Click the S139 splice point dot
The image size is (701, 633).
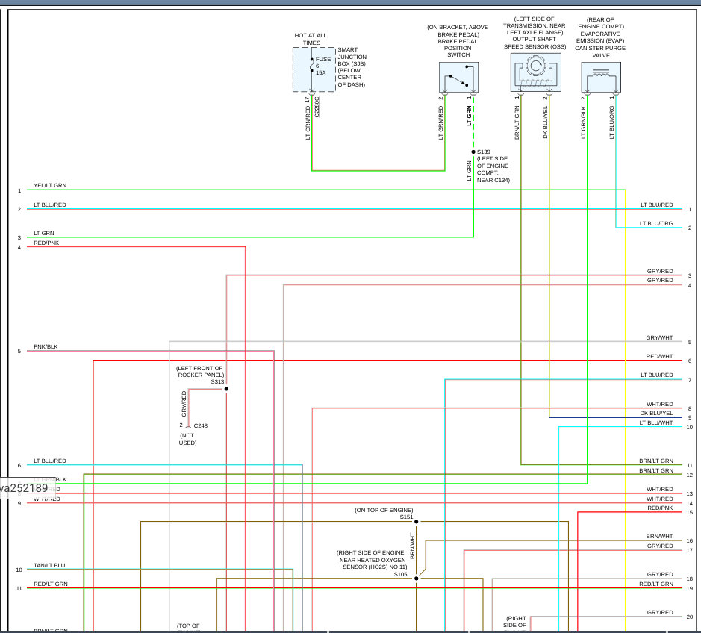[x=473, y=152]
